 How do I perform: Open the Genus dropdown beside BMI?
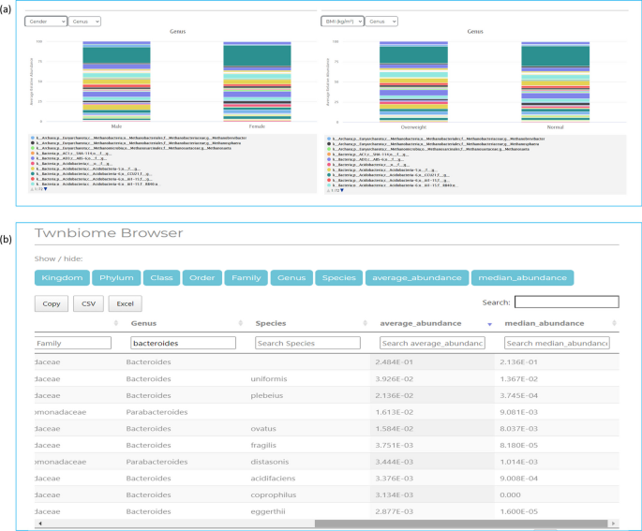click(x=381, y=22)
